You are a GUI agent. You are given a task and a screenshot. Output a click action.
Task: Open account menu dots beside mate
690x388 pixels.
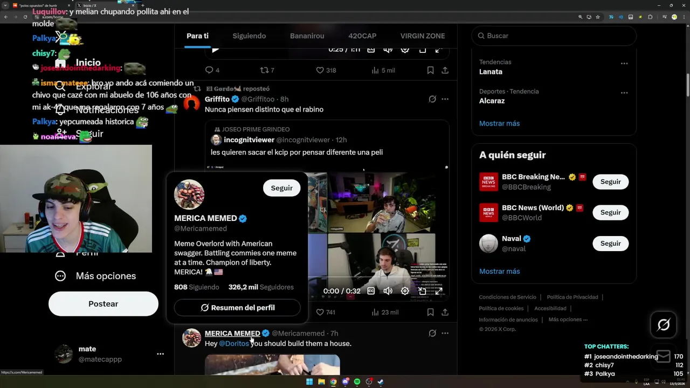[x=160, y=354]
